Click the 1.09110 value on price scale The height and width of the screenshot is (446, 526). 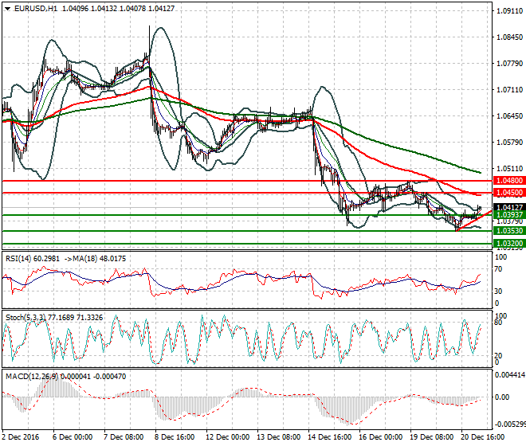click(509, 11)
